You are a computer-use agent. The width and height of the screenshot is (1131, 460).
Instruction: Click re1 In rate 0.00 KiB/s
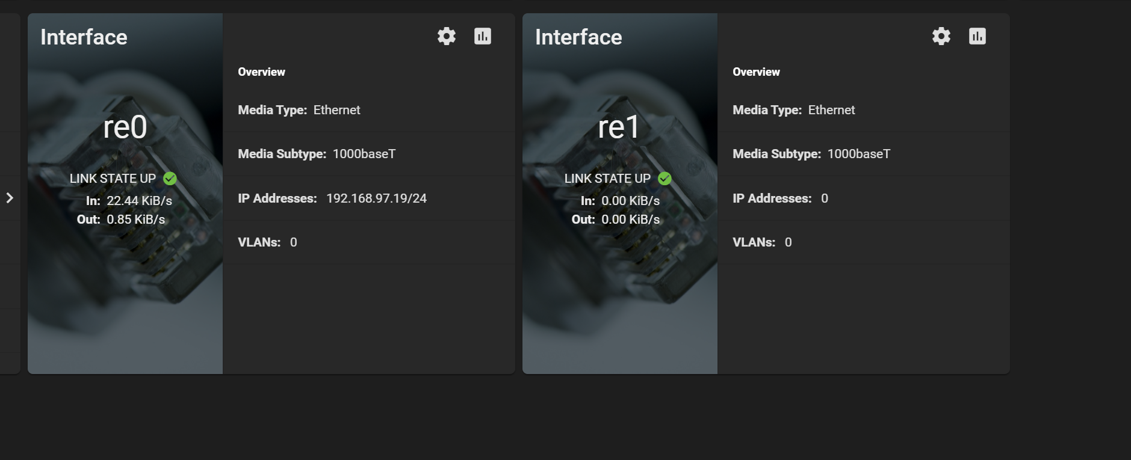coord(631,201)
